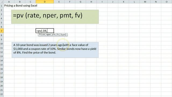Select column N header
This screenshot has width=172, height=97.
pos(156,2)
